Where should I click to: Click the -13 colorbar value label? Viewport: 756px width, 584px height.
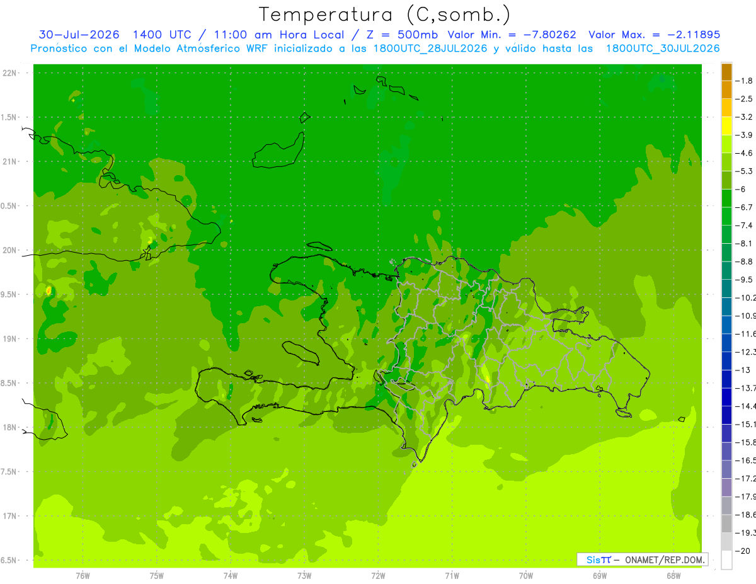pos(743,370)
